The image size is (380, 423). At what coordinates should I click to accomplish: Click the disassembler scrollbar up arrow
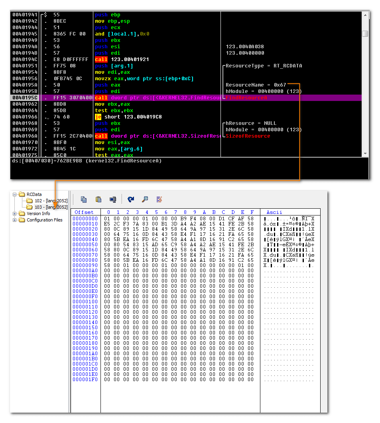click(365, 15)
